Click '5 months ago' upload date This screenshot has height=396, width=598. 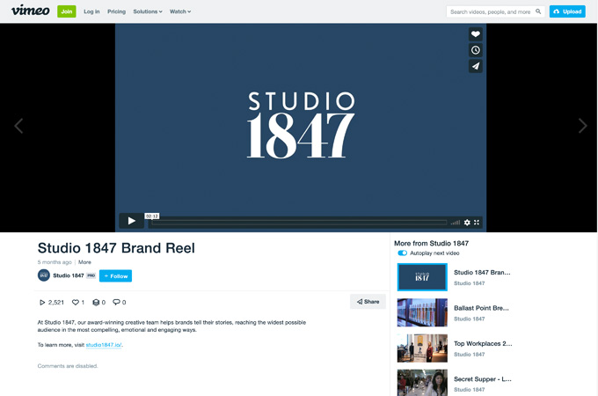click(55, 262)
